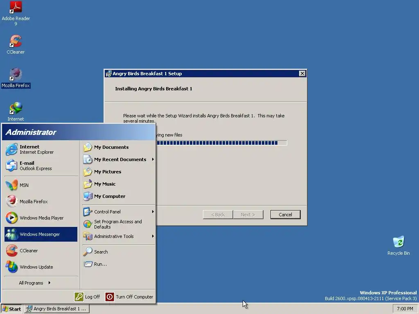This screenshot has height=314, width=419.
Task: Click the Log Off key icon
Action: [x=79, y=297]
